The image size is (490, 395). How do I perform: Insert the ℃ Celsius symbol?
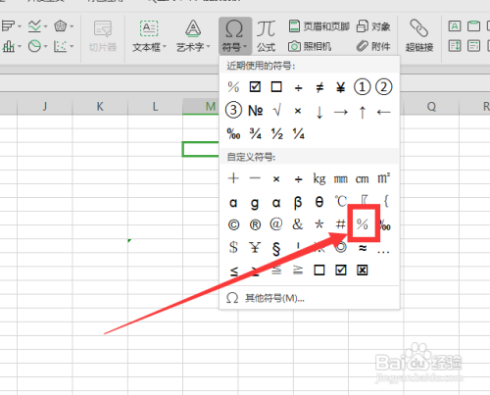click(x=341, y=202)
